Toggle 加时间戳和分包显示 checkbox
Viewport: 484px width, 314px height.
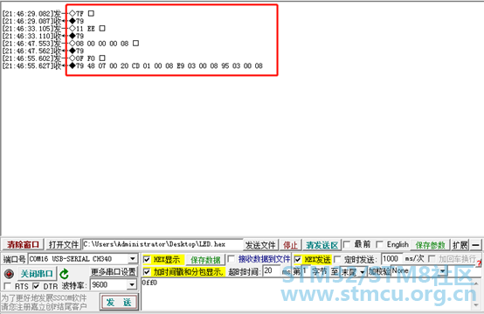147,272
